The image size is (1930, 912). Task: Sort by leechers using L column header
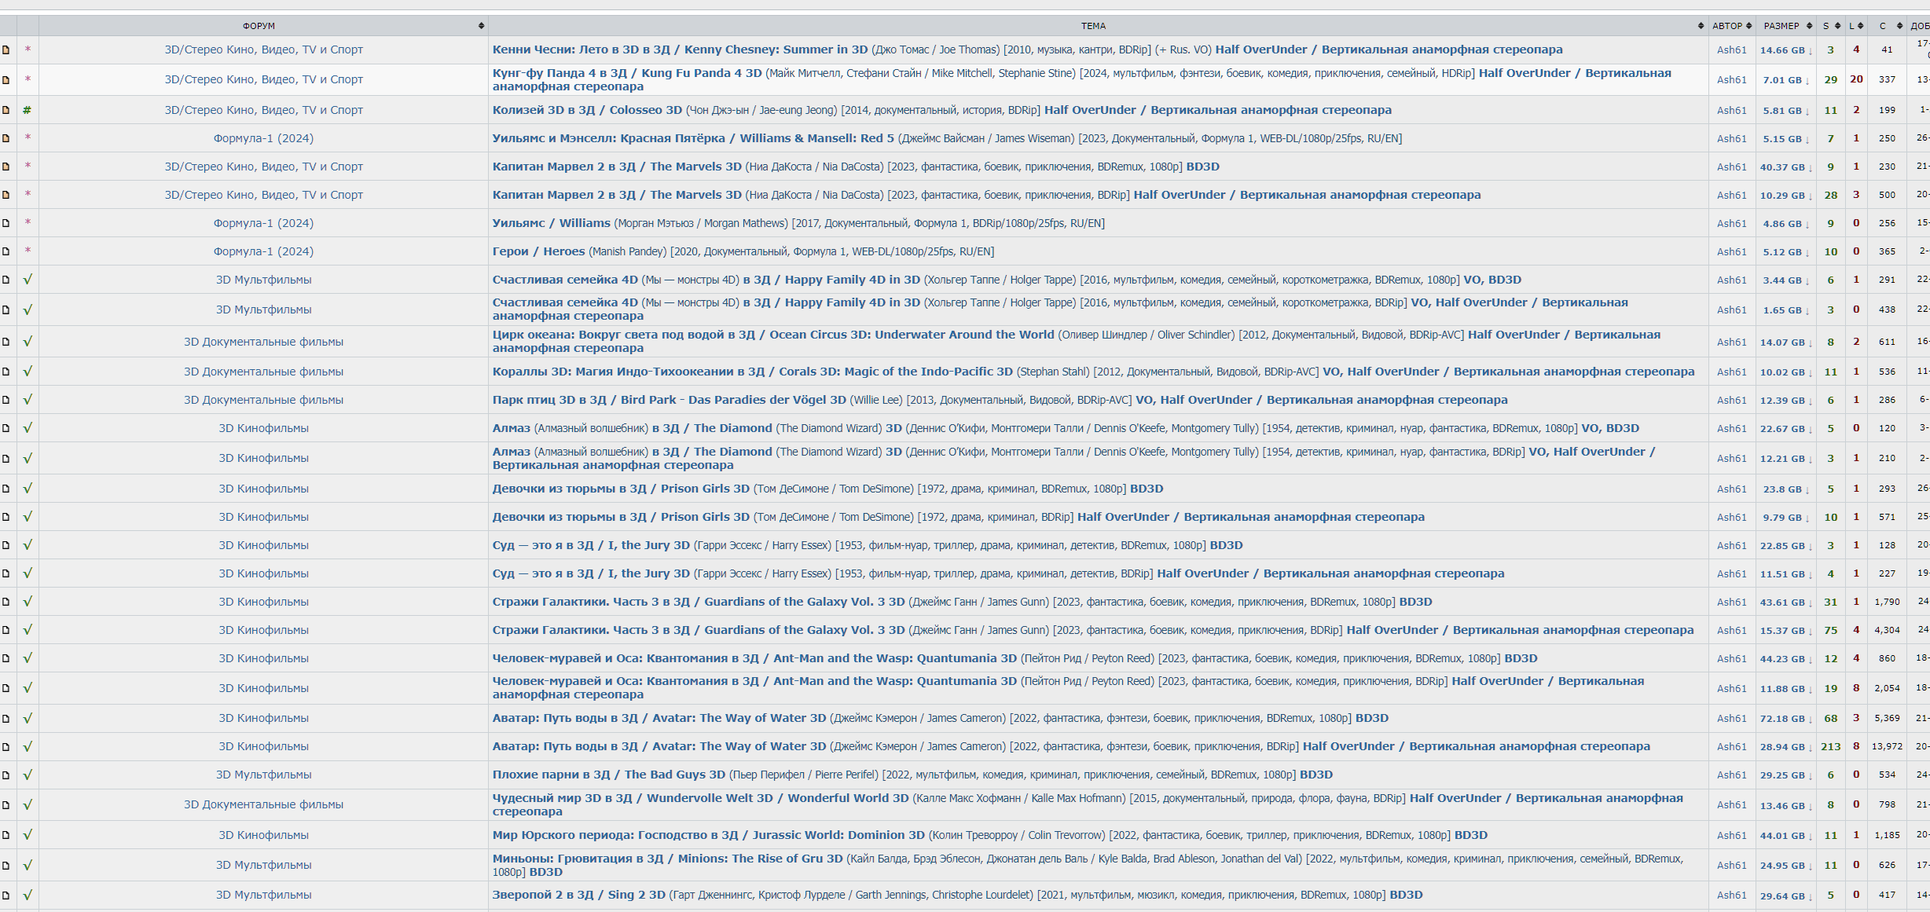click(x=1856, y=26)
